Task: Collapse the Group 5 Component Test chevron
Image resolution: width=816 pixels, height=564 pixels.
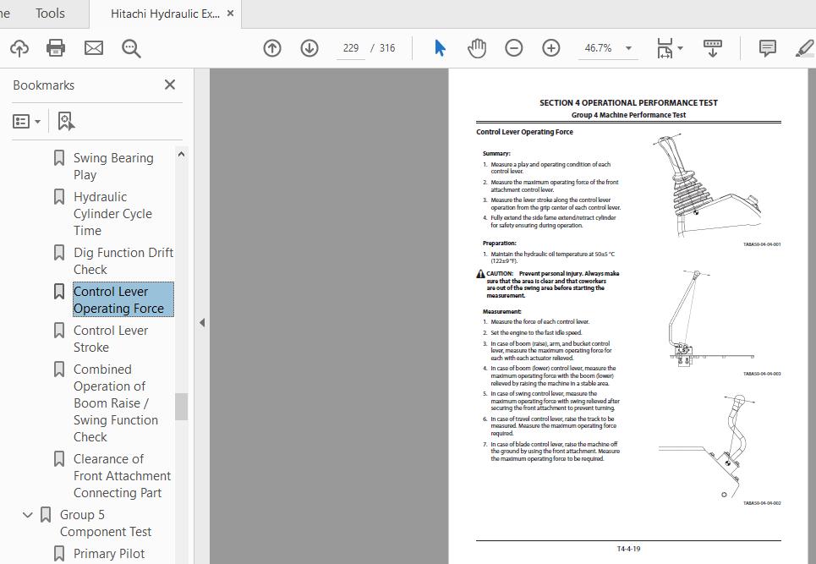Action: point(28,515)
